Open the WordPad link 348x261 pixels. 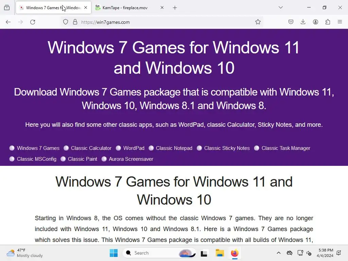tap(134, 148)
